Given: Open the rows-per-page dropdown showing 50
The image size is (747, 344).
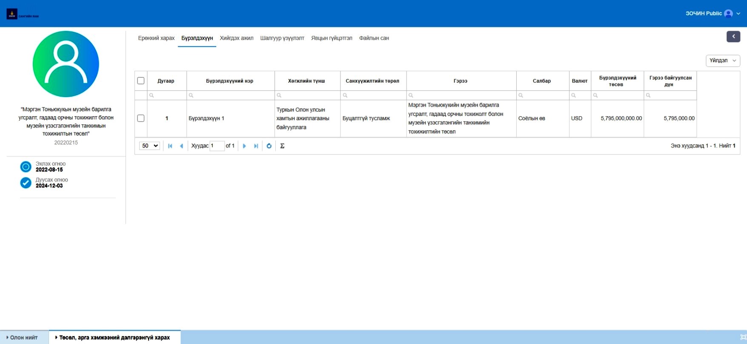Looking at the screenshot, I should (x=149, y=146).
